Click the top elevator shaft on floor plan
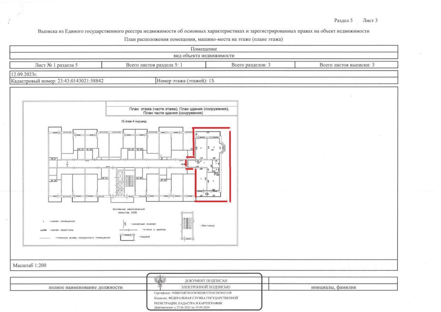The image size is (441, 312). pos(120,176)
